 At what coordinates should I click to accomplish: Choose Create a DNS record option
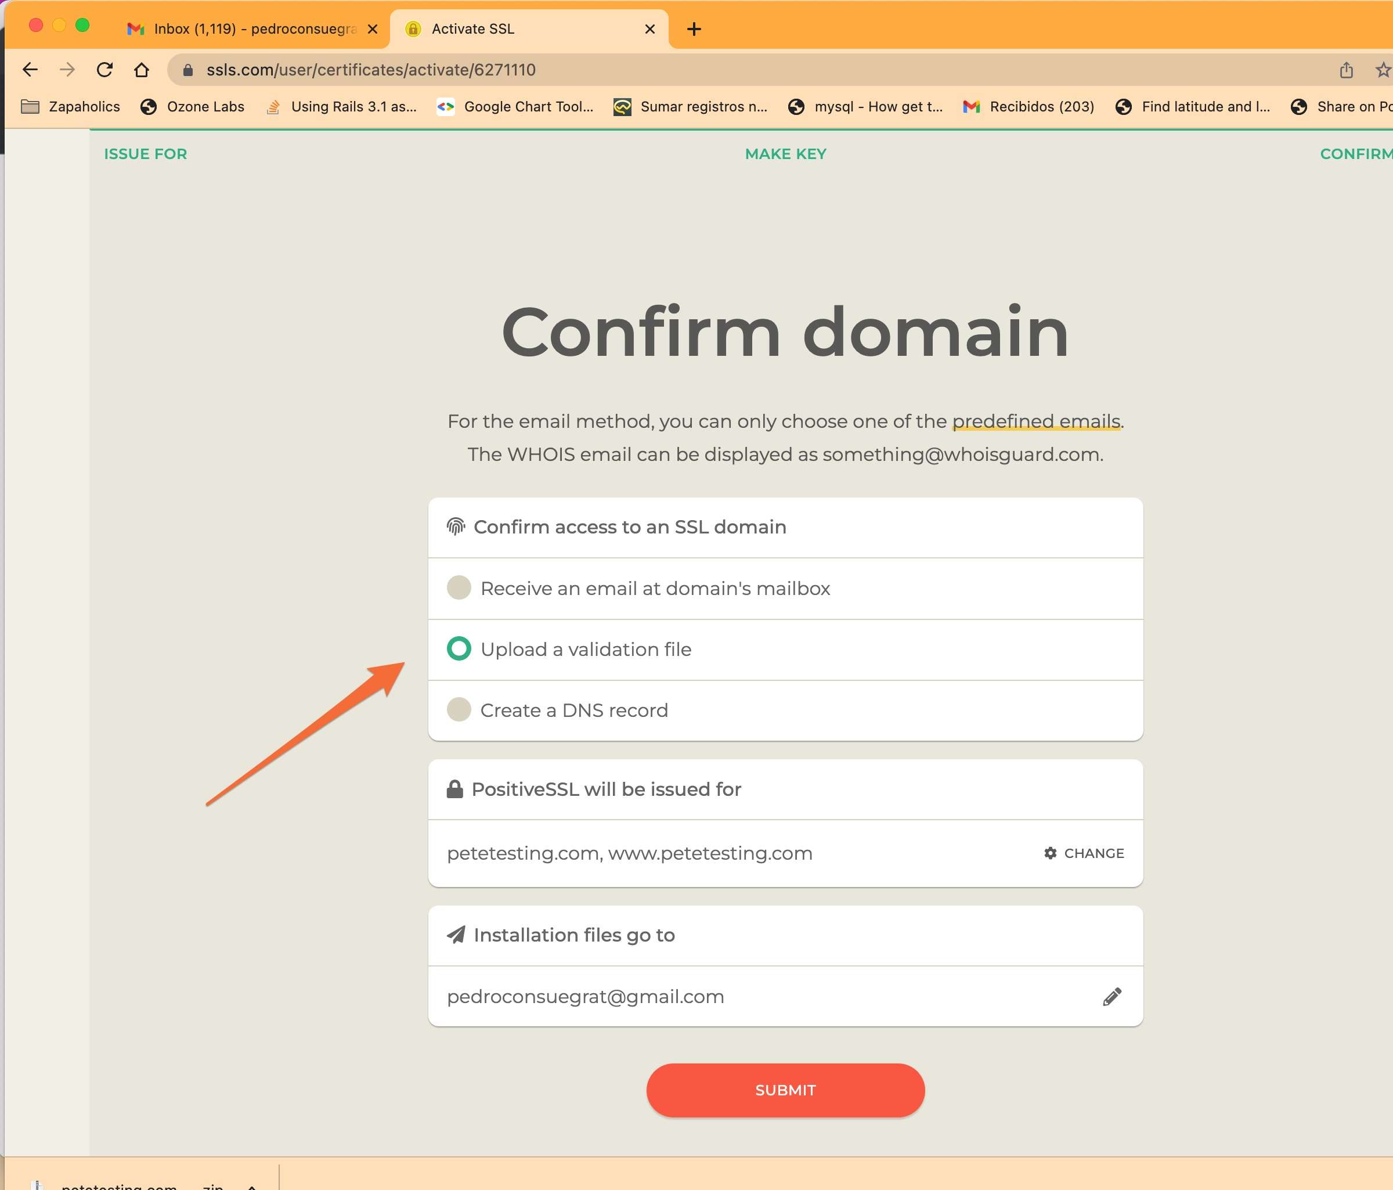[x=459, y=709]
